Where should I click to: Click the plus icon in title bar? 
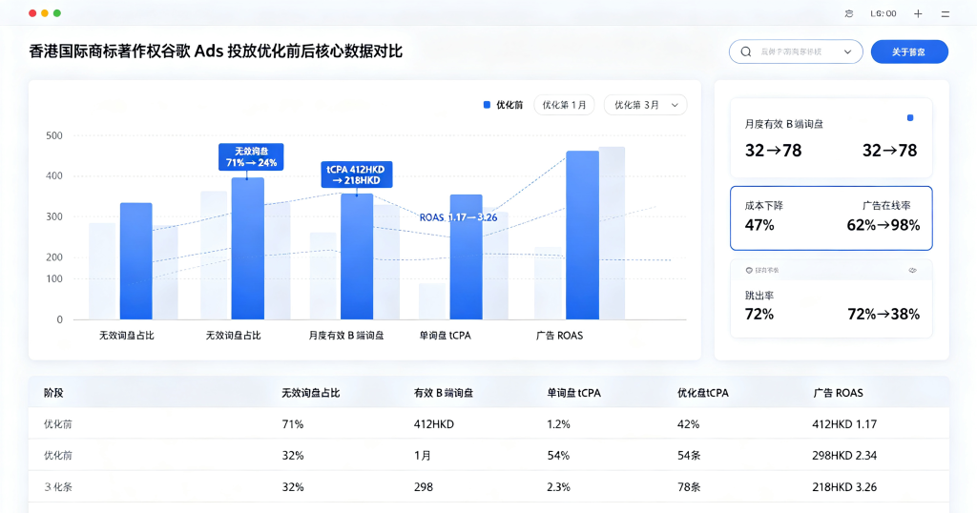click(x=918, y=13)
